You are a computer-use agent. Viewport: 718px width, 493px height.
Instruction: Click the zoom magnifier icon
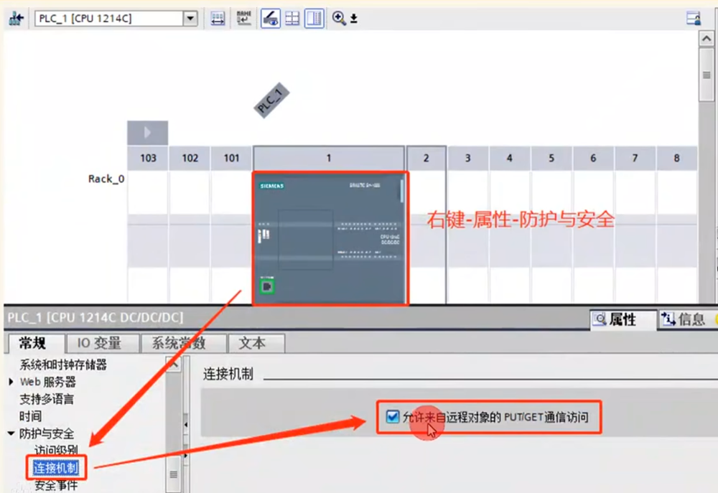click(339, 19)
